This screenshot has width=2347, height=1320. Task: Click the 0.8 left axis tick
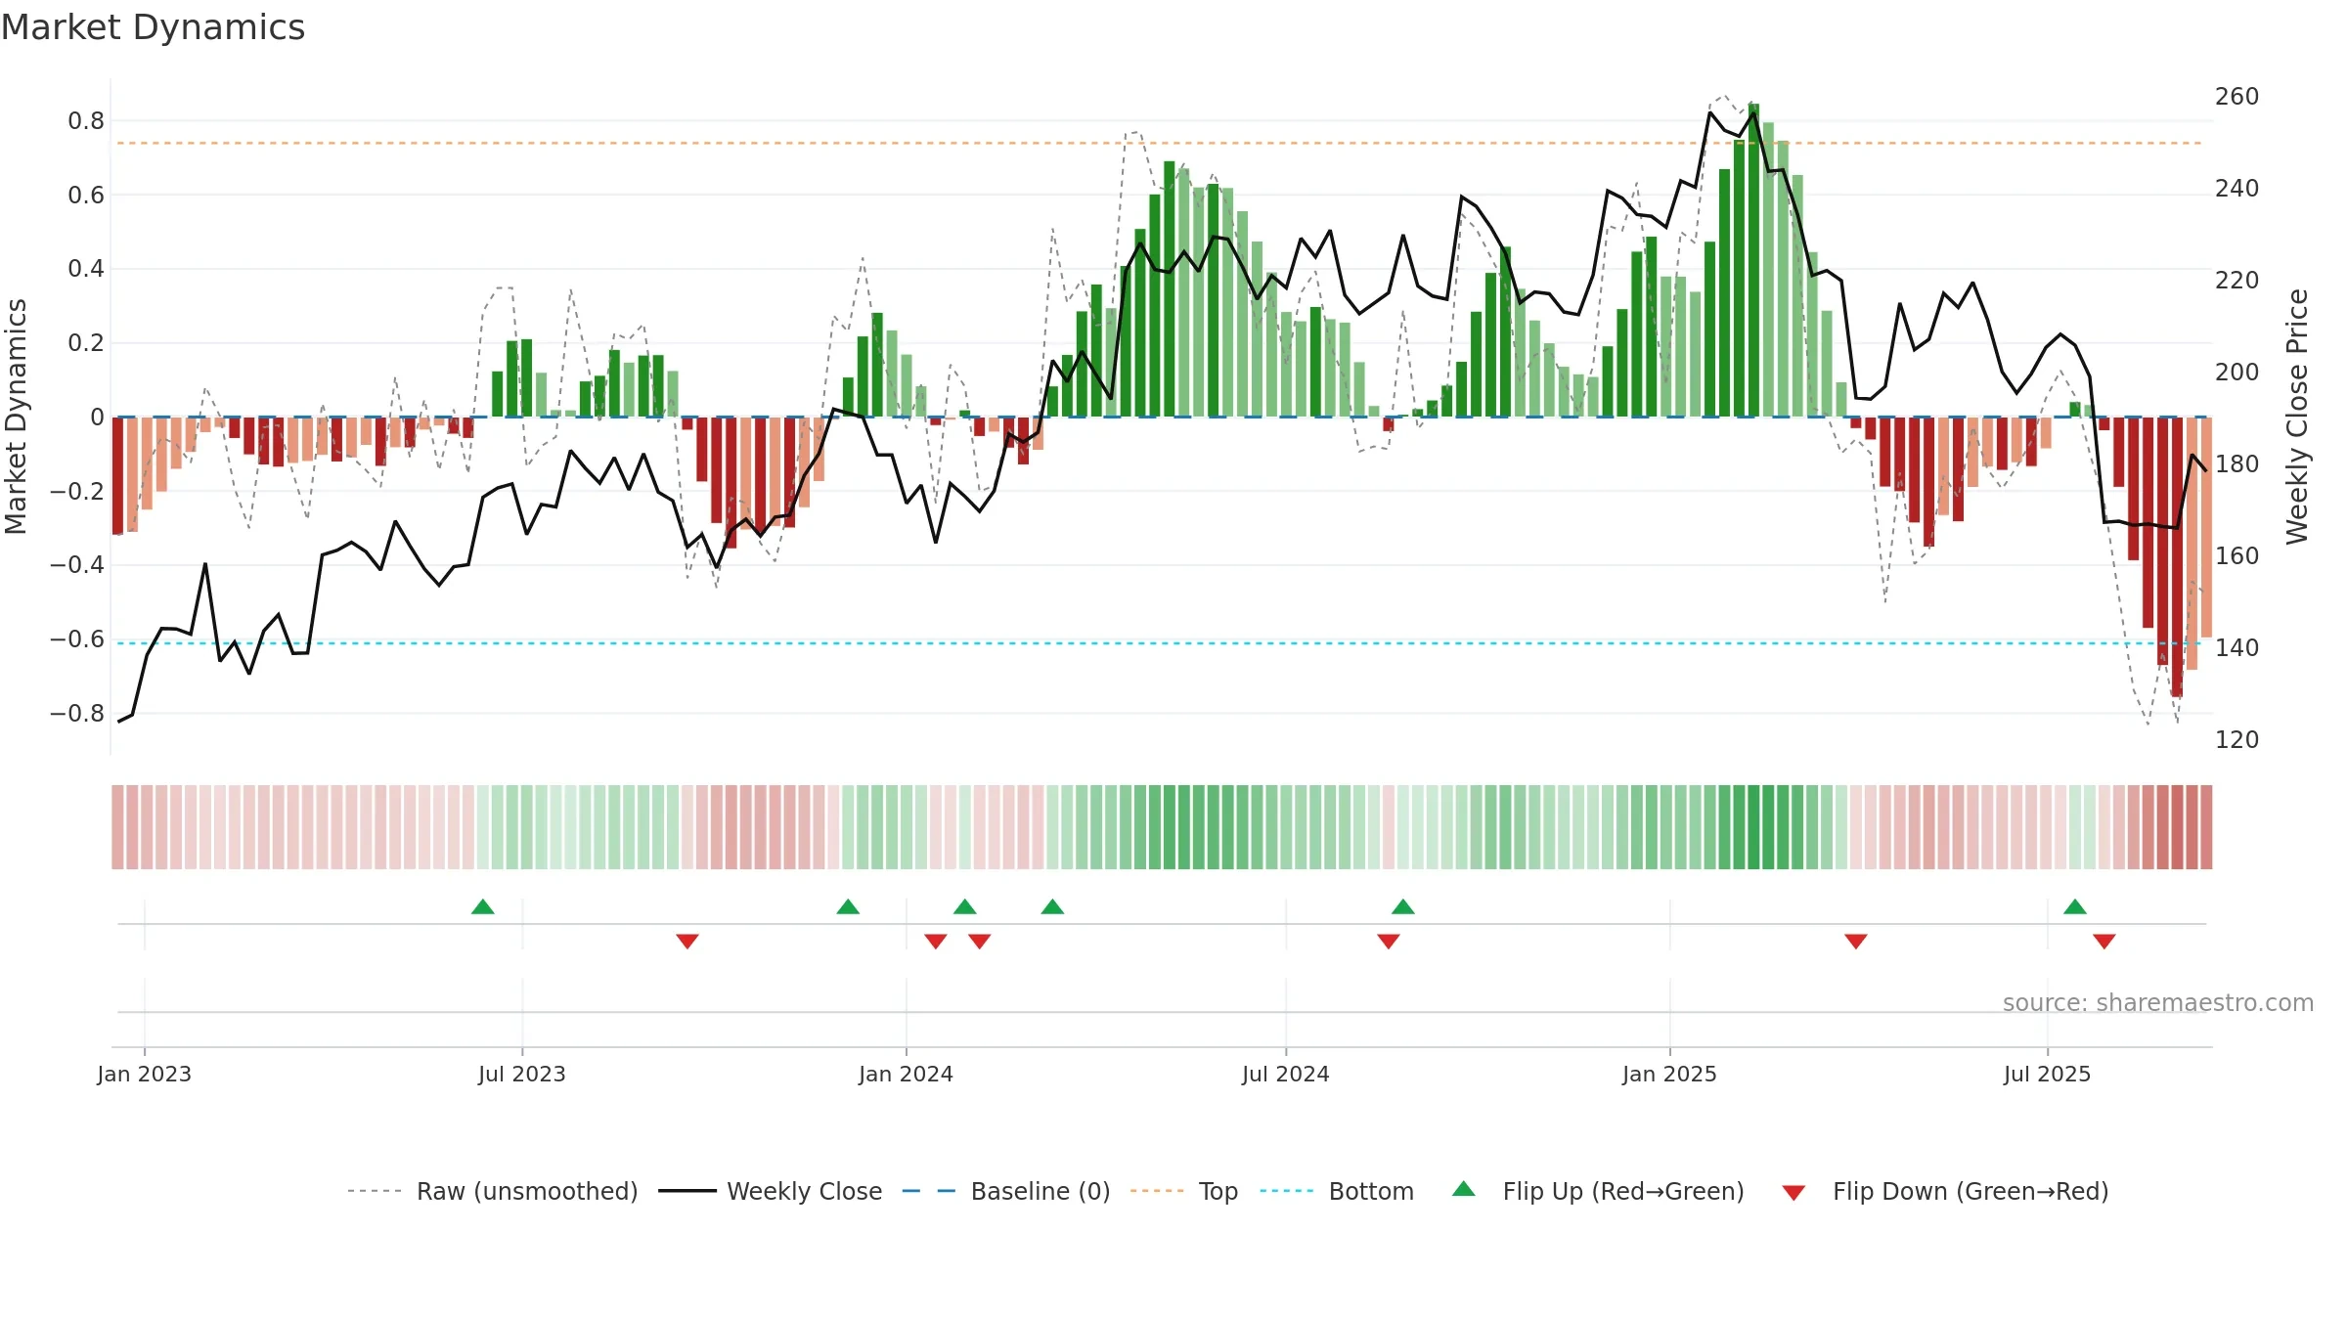click(86, 121)
